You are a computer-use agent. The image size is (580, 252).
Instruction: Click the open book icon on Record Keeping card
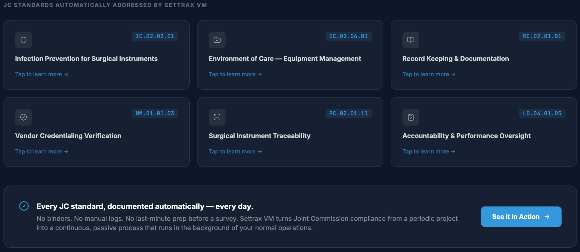pyautogui.click(x=411, y=40)
